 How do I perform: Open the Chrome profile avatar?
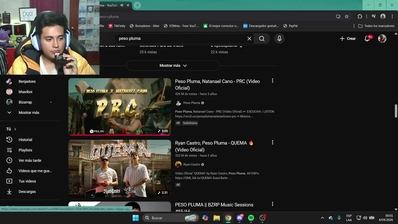pos(383,16)
